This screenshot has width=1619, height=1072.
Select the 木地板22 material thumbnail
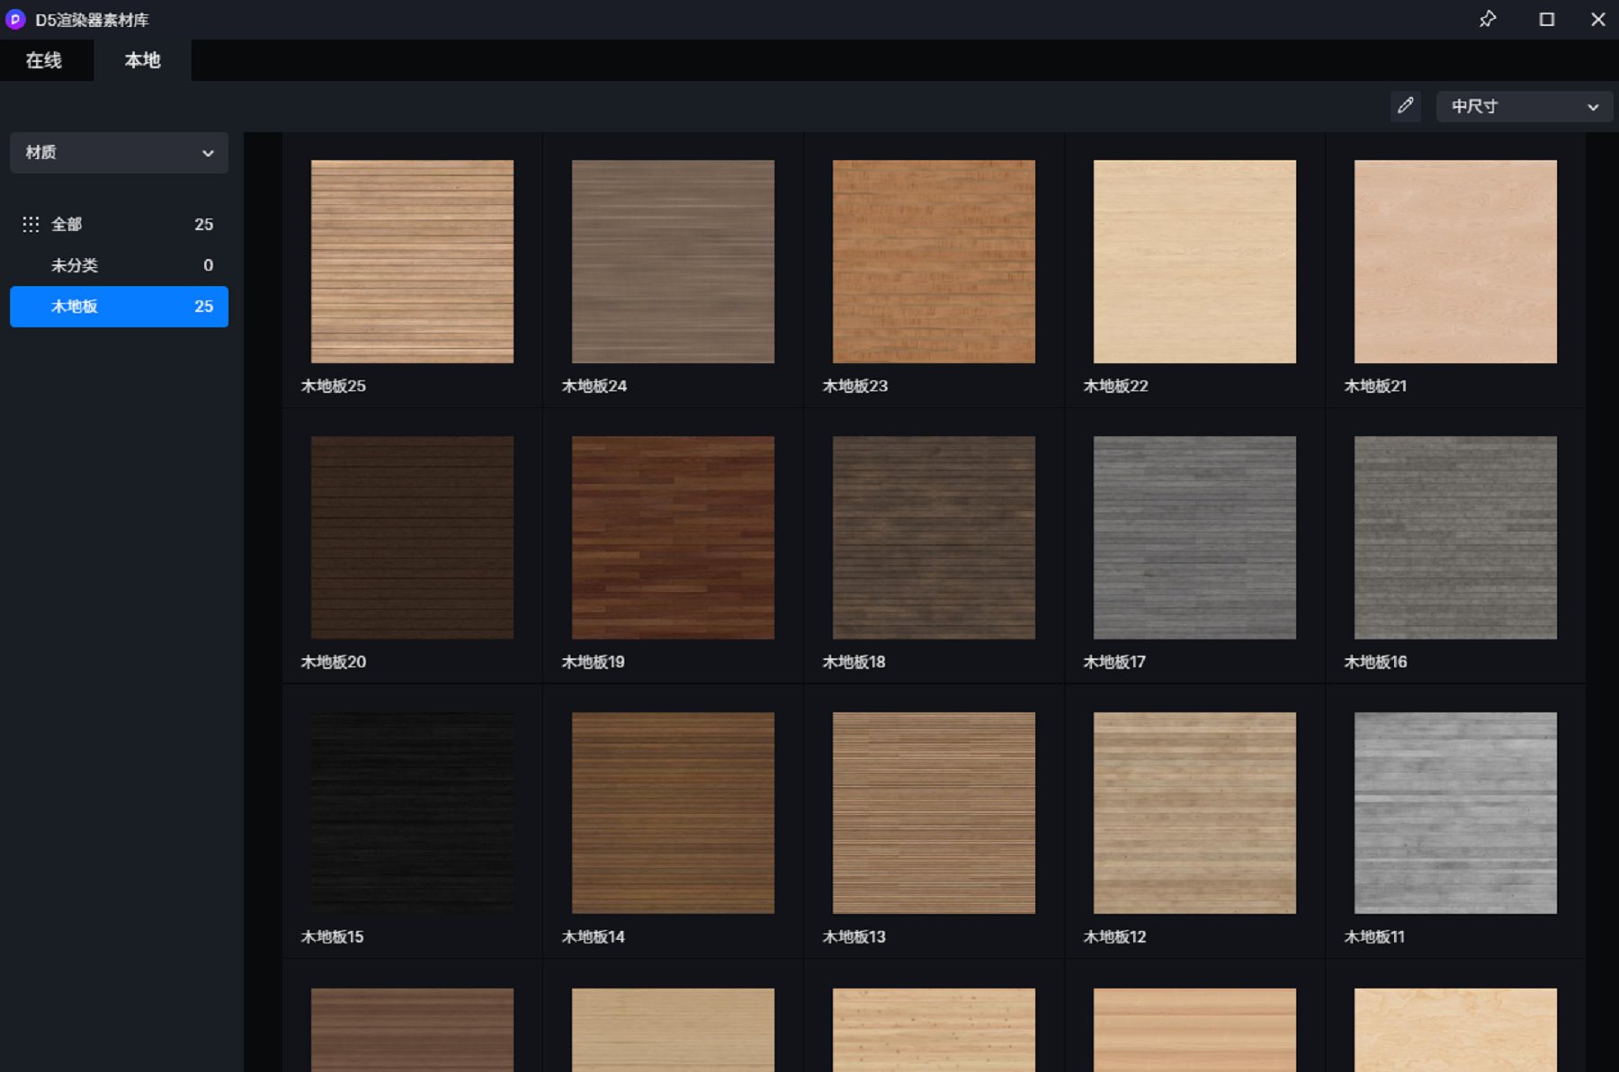pos(1194,262)
